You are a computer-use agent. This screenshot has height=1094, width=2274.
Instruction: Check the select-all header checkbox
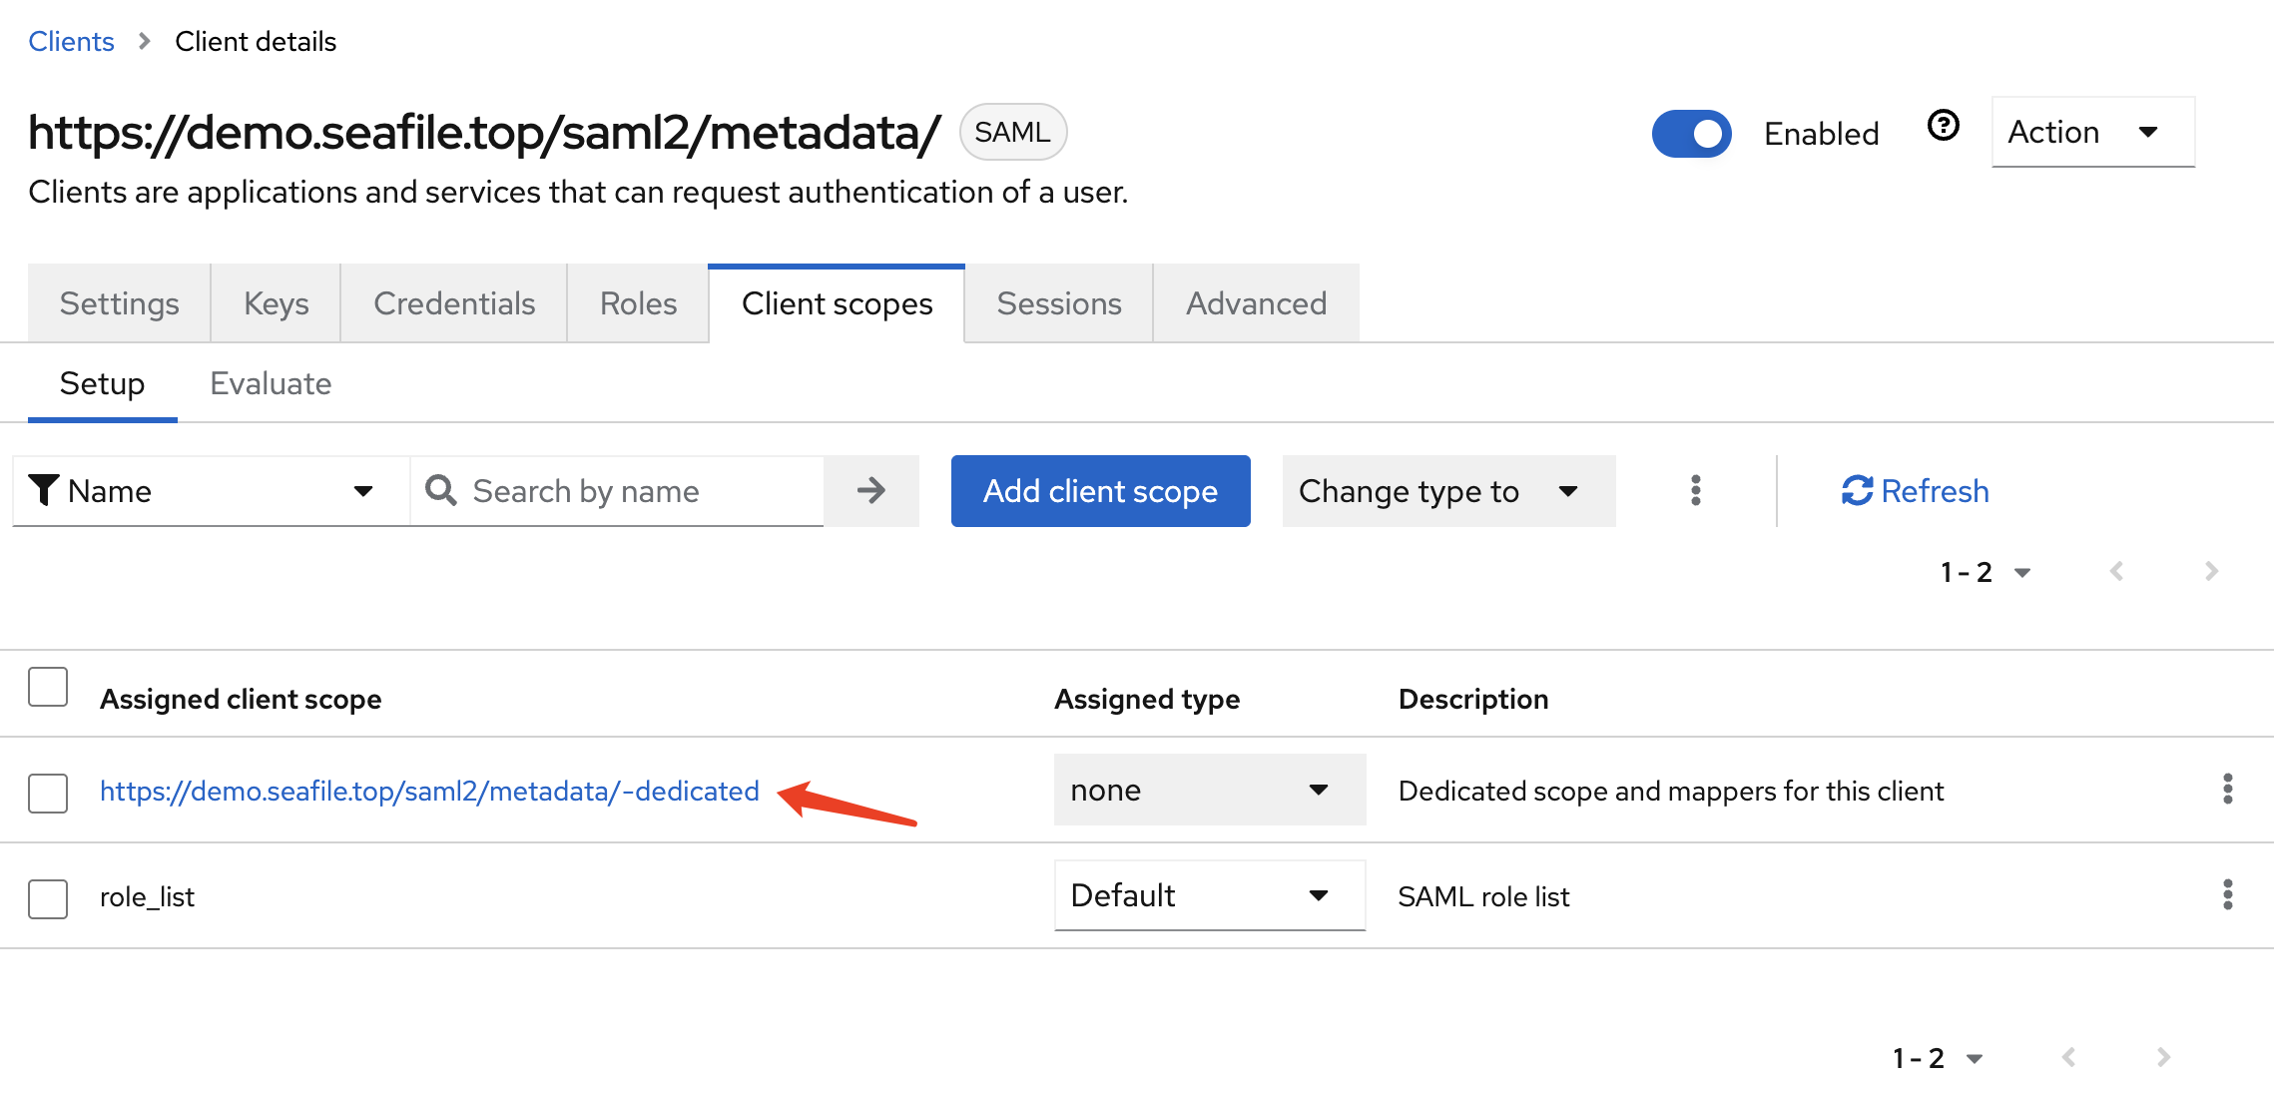[x=48, y=687]
